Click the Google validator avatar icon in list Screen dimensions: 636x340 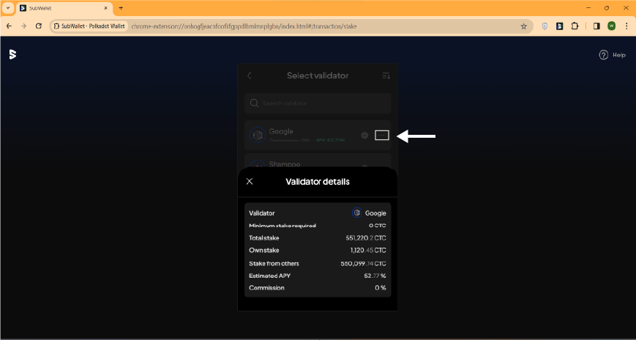coord(257,136)
